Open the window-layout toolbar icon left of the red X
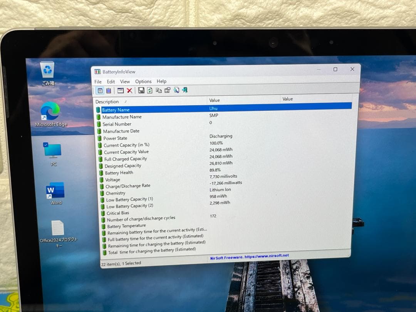416x312 pixels. [121, 91]
